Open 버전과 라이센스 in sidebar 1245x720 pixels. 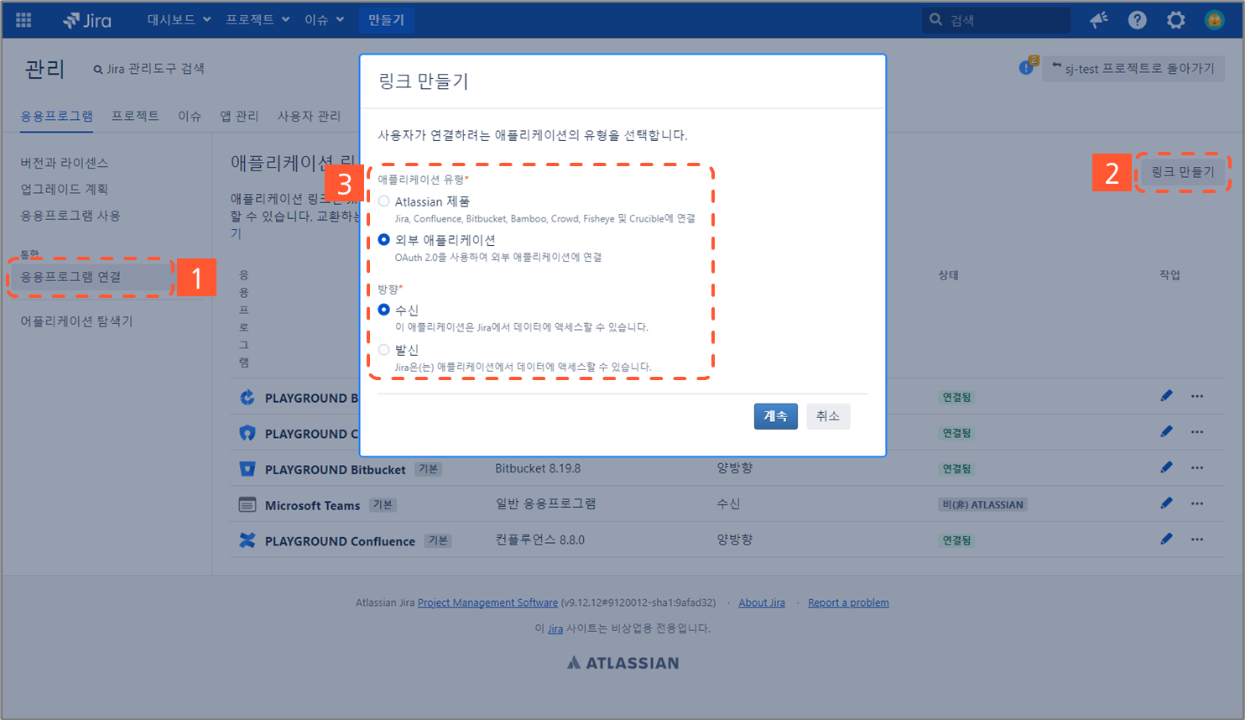click(x=65, y=163)
